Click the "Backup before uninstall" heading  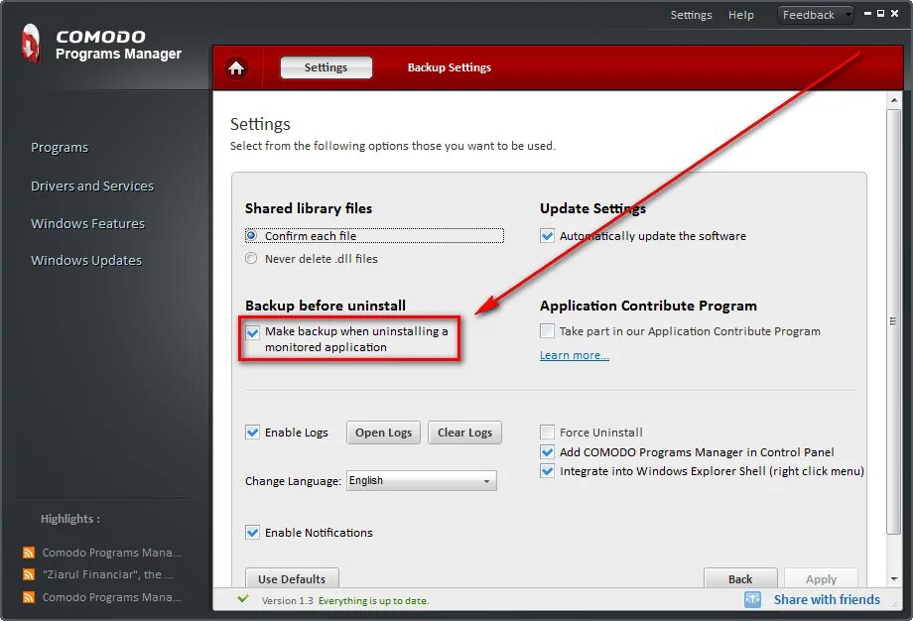(325, 306)
